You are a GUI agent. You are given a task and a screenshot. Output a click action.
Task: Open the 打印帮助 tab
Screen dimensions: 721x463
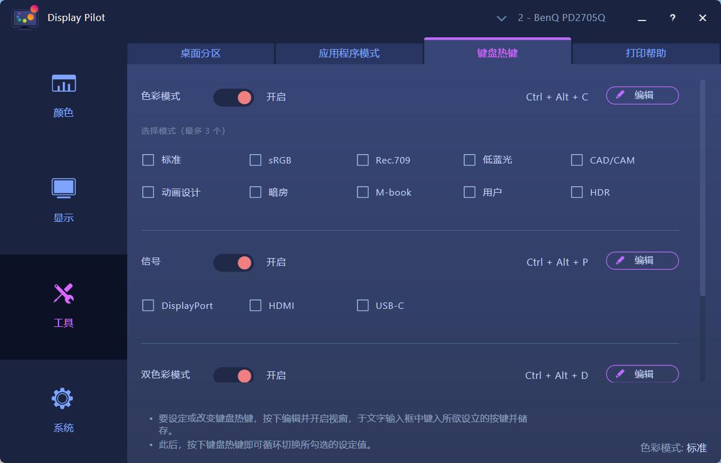coord(645,53)
